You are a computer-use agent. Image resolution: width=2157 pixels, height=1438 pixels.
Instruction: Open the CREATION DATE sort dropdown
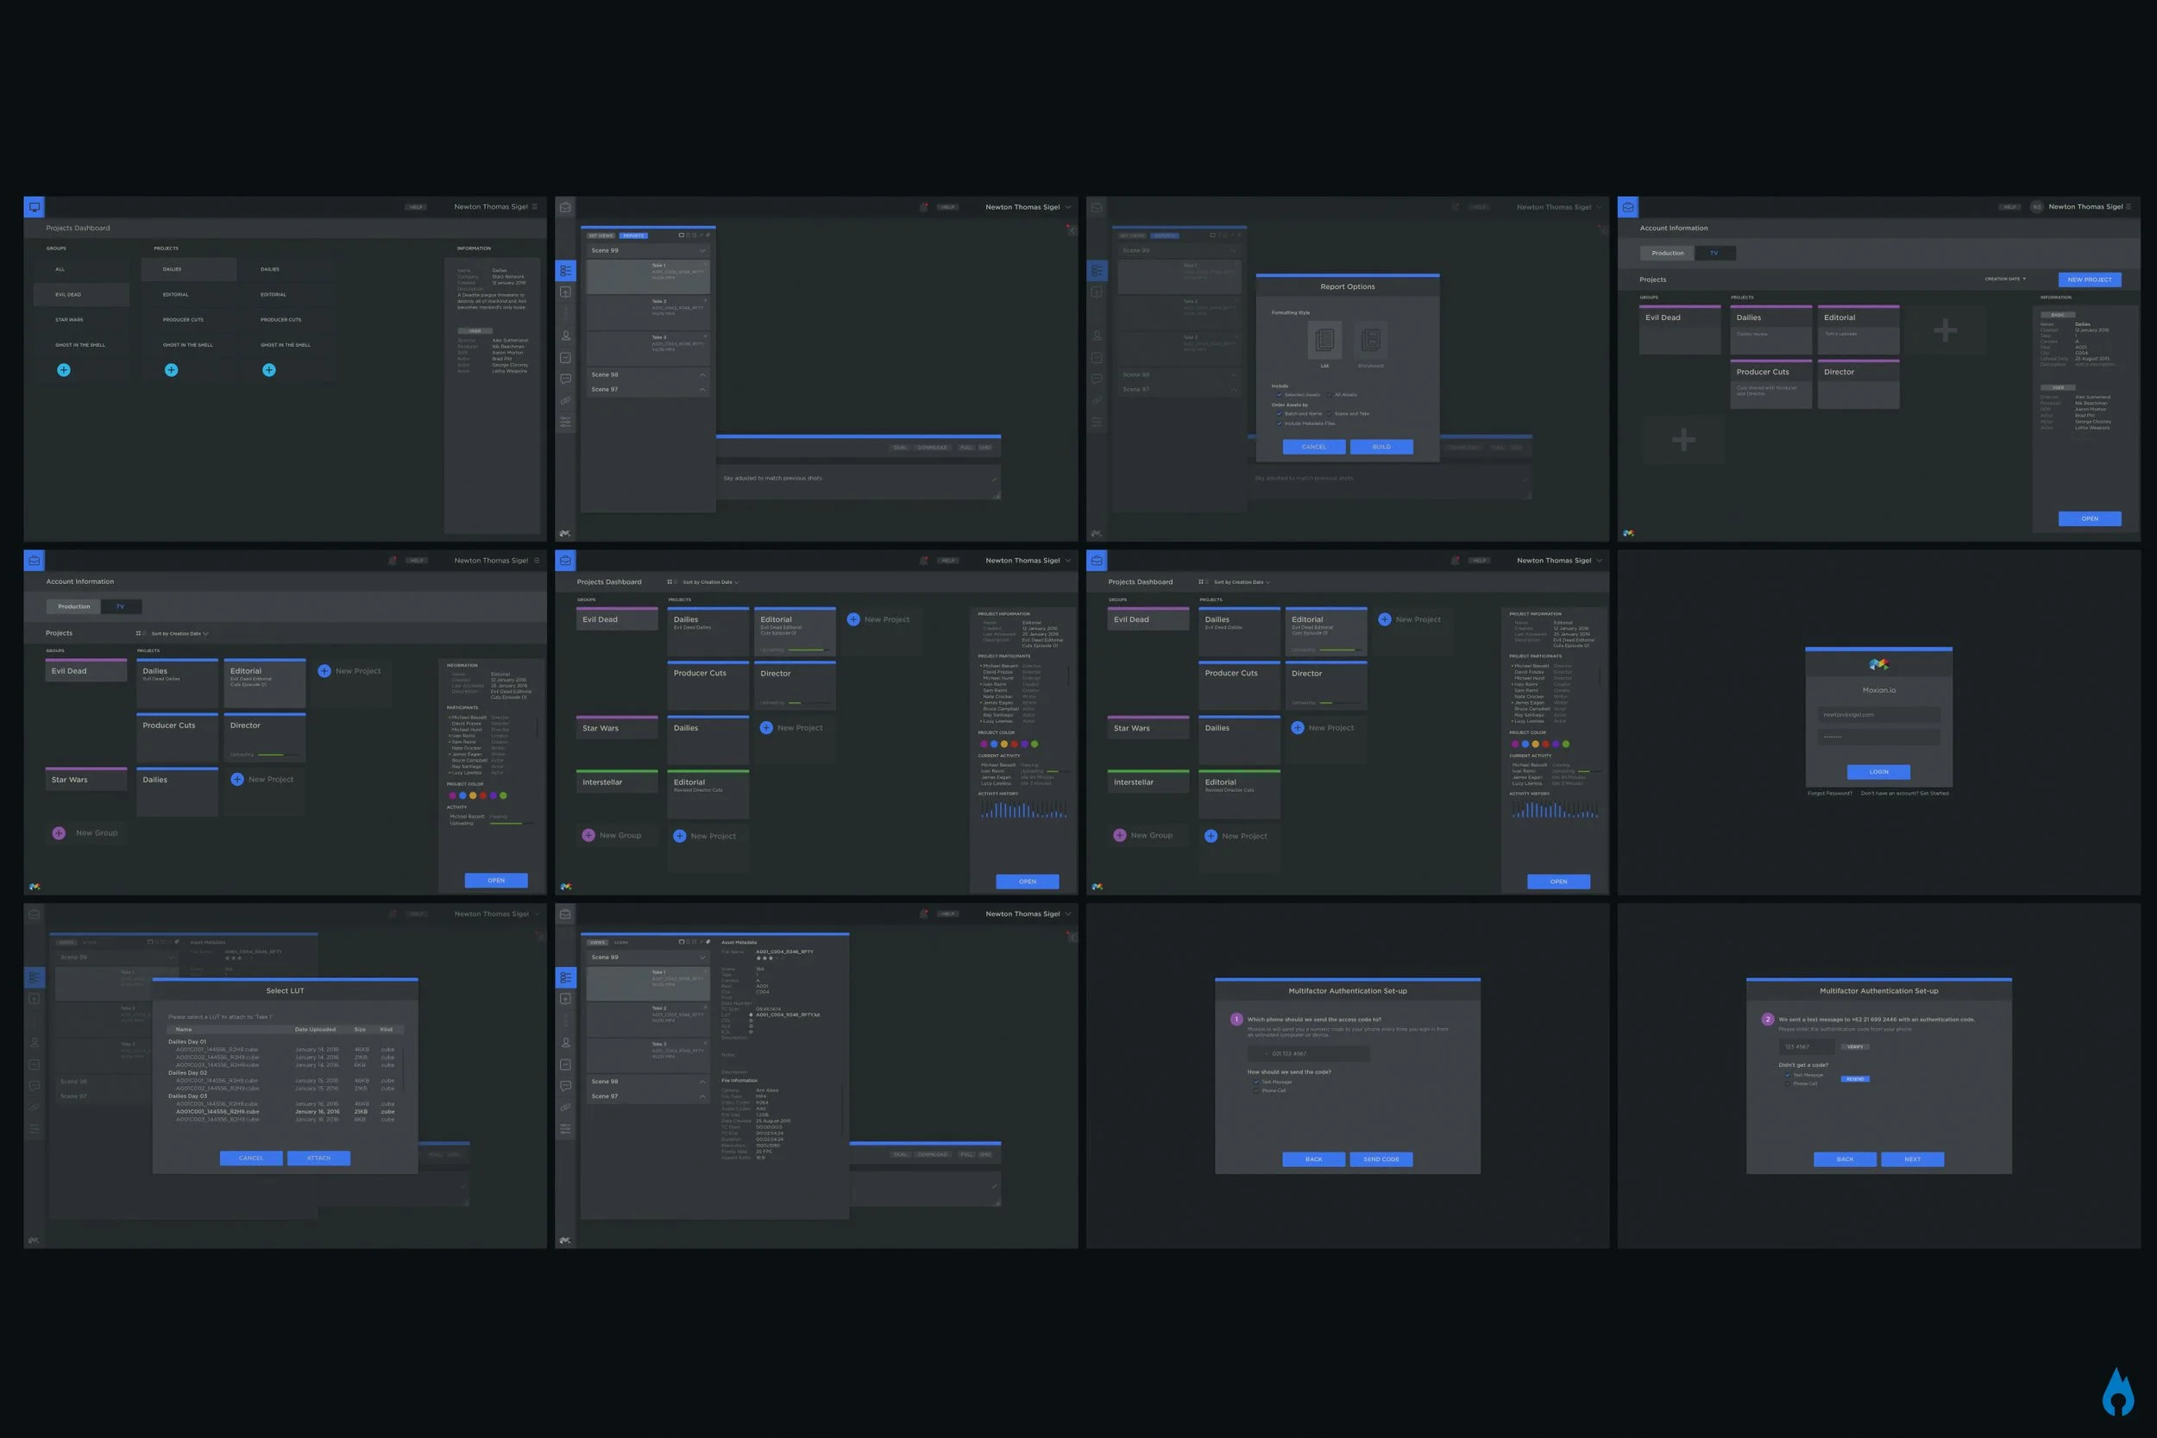(x=2006, y=279)
